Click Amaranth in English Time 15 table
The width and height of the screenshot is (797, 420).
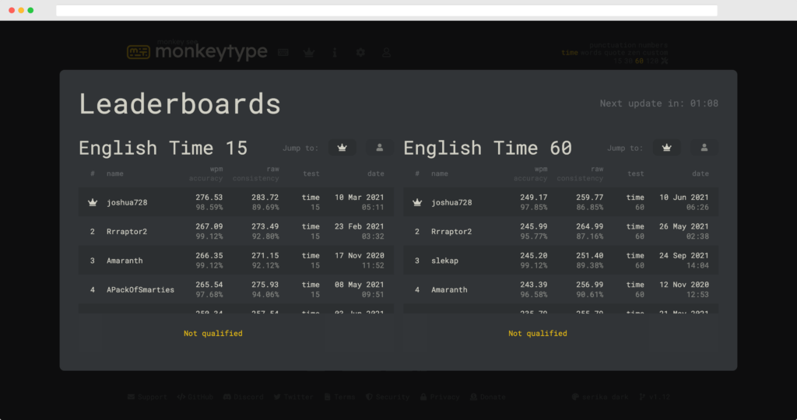click(125, 261)
